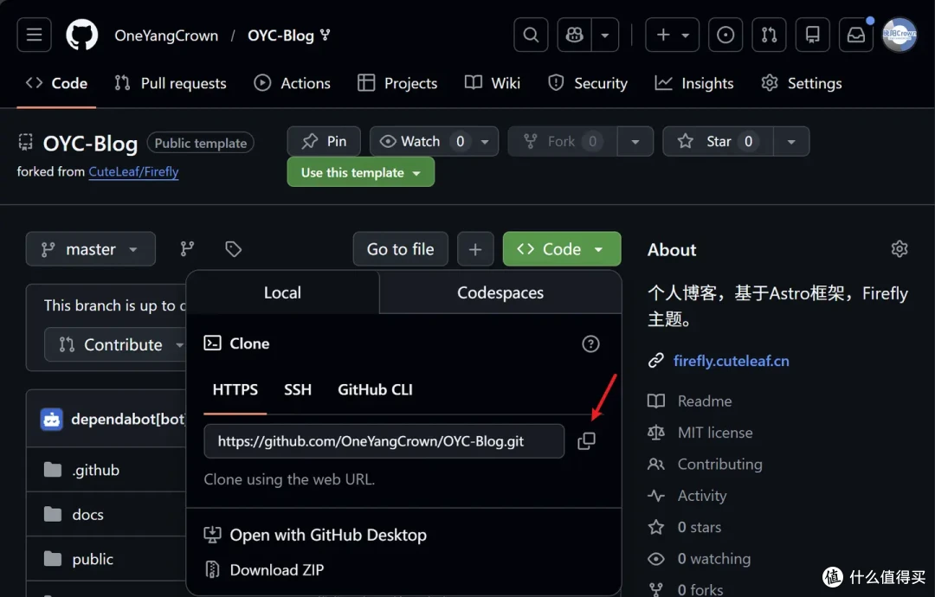View pull requests from header icon
935x597 pixels.
pos(770,35)
